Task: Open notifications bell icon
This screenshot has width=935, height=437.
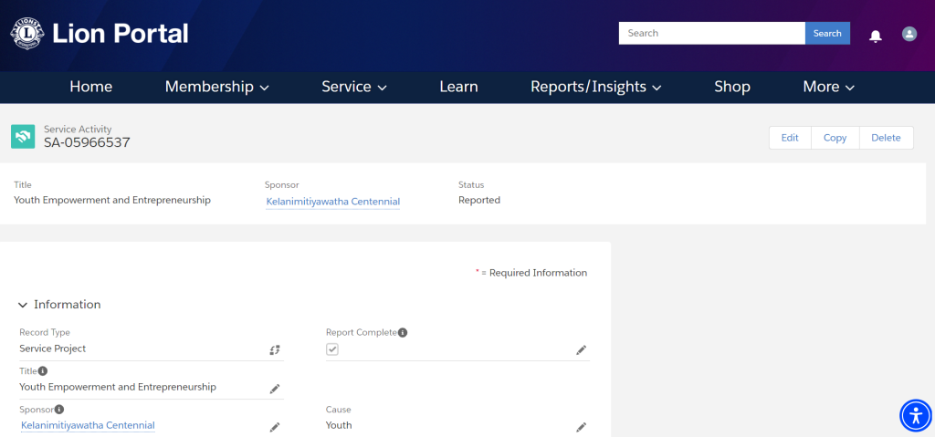Action: click(876, 36)
